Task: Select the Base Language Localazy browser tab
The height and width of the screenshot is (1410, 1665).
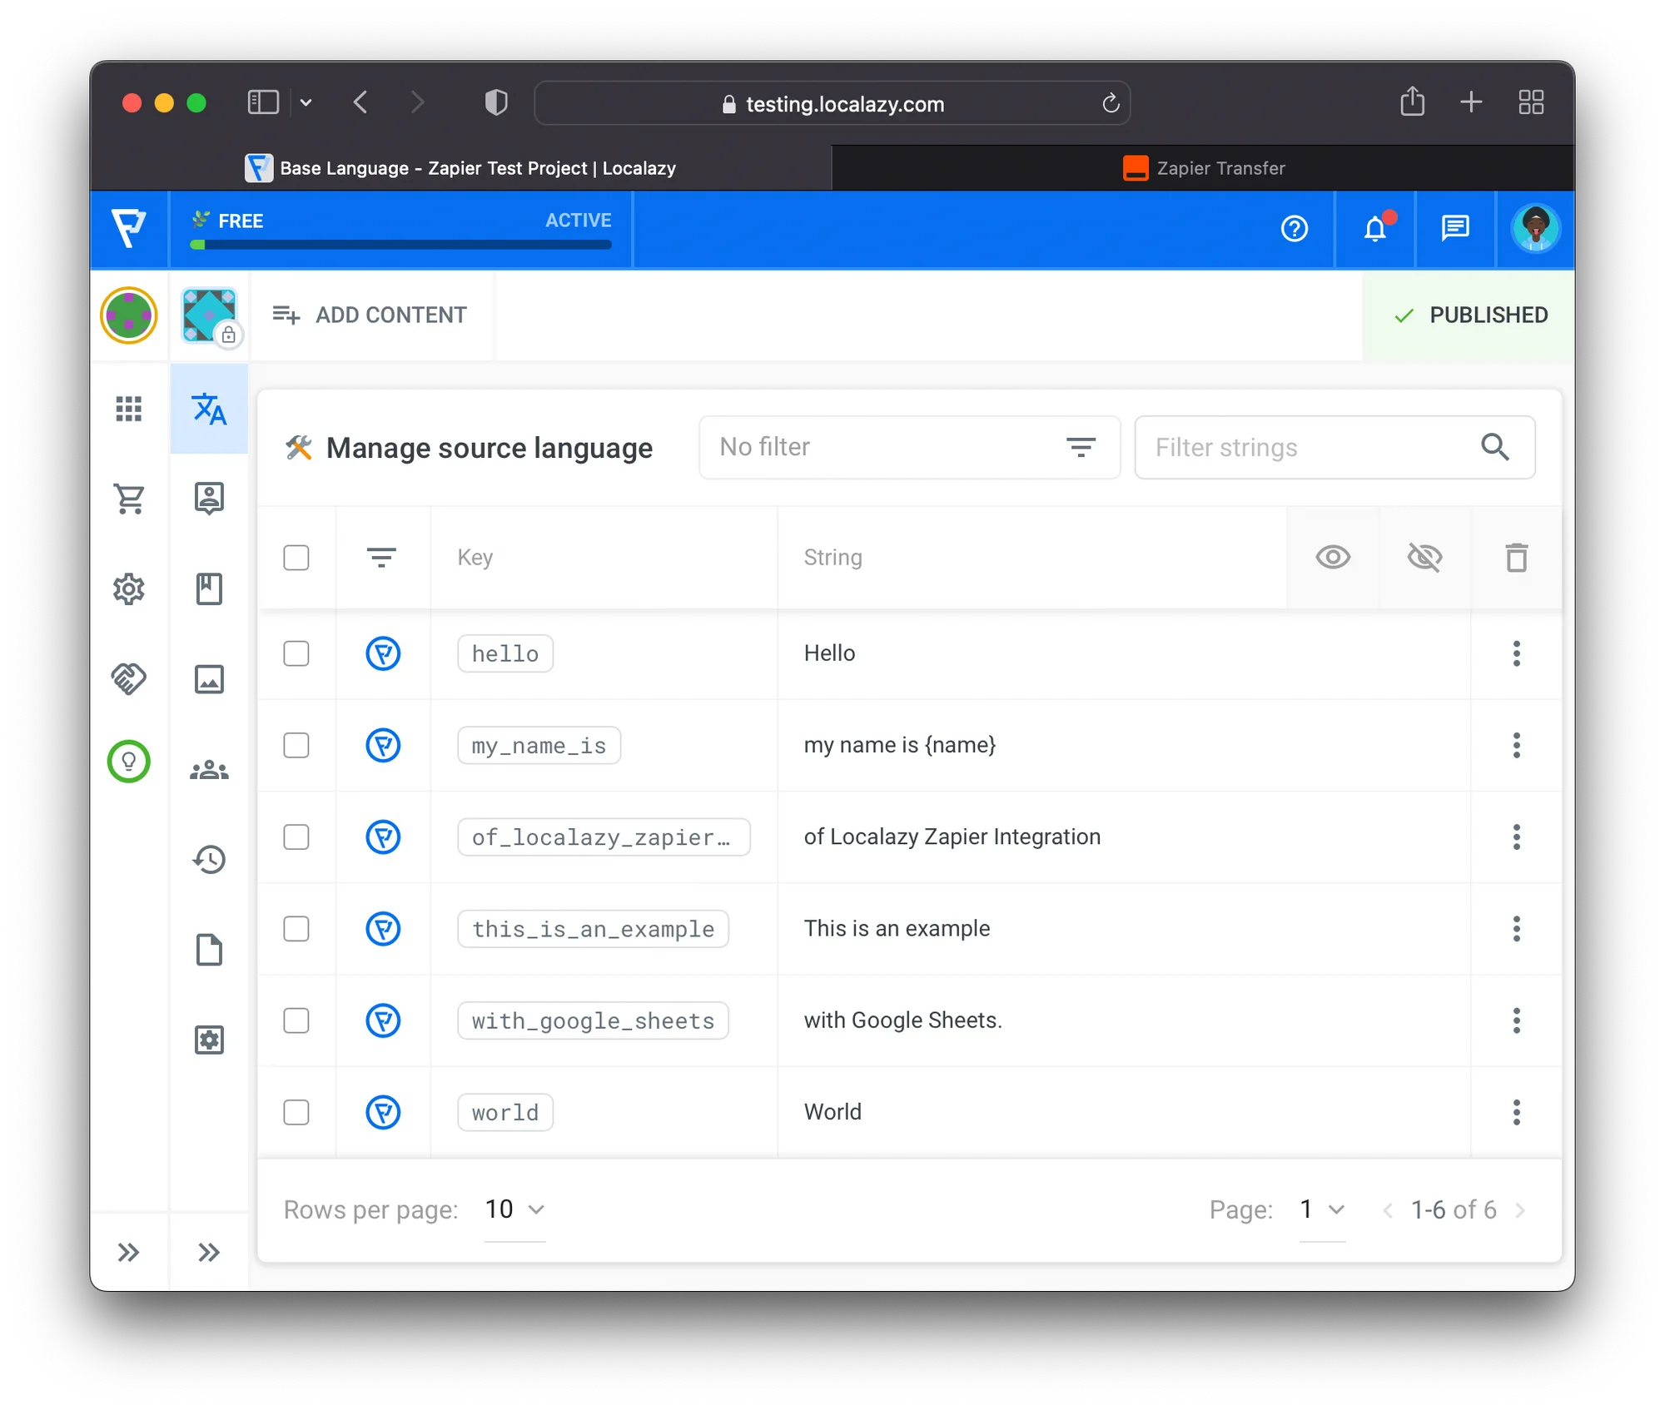Action: [461, 168]
